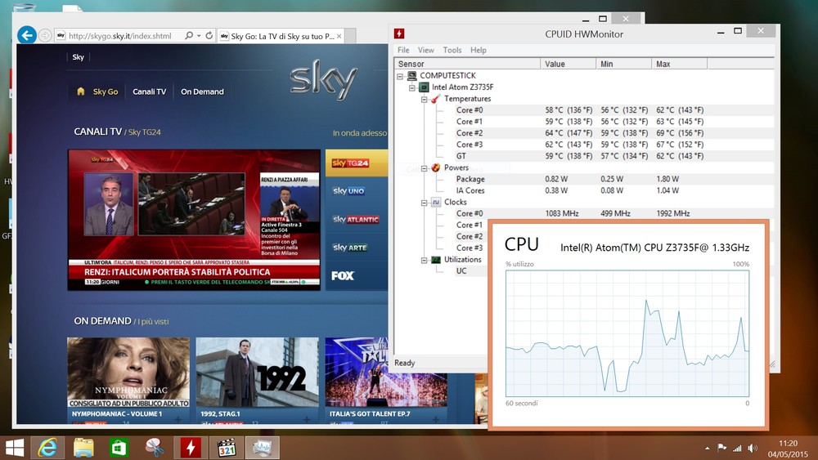Viewport: 818px width, 460px height.
Task: Click the search magnifier in address bar
Action: click(189, 35)
